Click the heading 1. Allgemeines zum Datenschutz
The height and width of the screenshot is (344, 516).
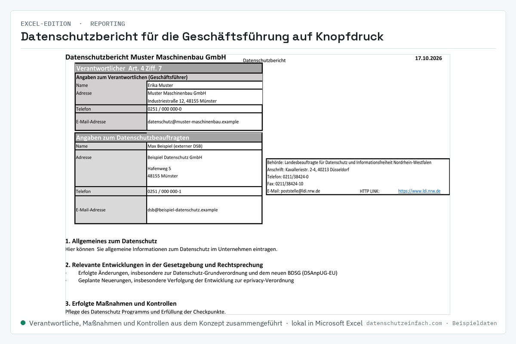(111, 241)
